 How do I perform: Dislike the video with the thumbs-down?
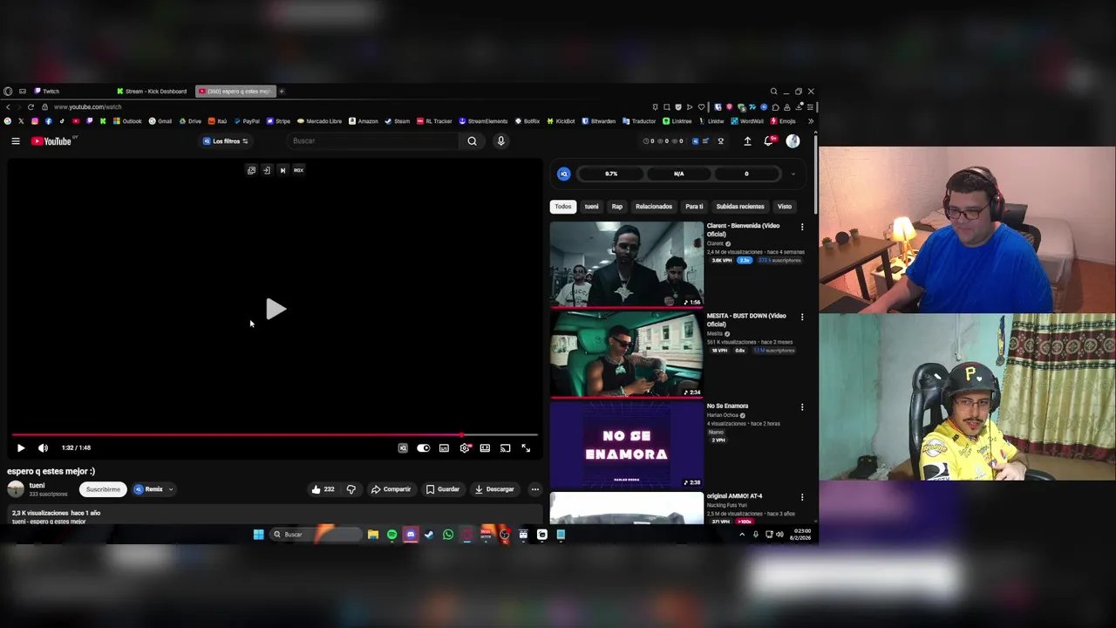coord(350,489)
